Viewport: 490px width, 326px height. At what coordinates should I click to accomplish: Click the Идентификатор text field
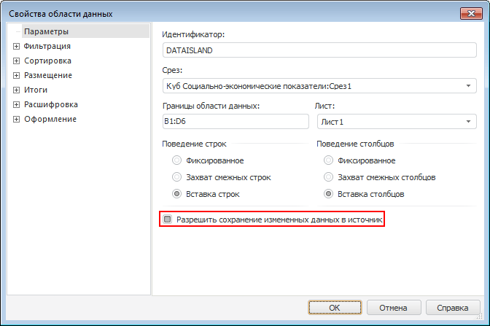319,51
